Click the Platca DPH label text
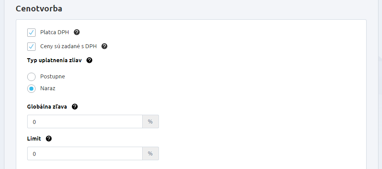Screen dimensions: 382x169 click(x=54, y=32)
